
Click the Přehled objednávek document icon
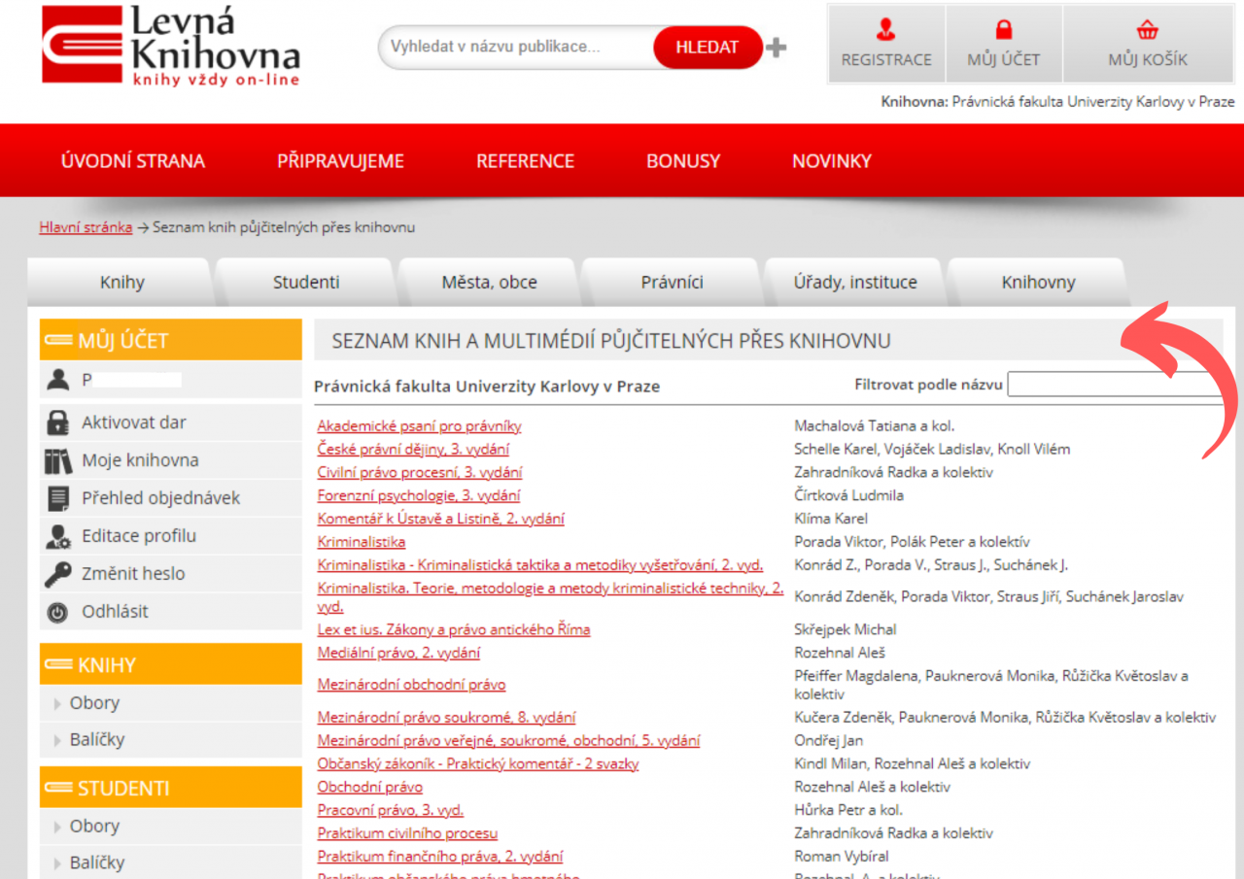click(58, 498)
